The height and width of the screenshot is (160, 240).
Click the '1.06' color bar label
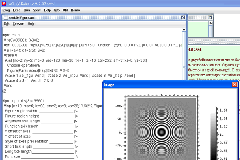[223, 110]
